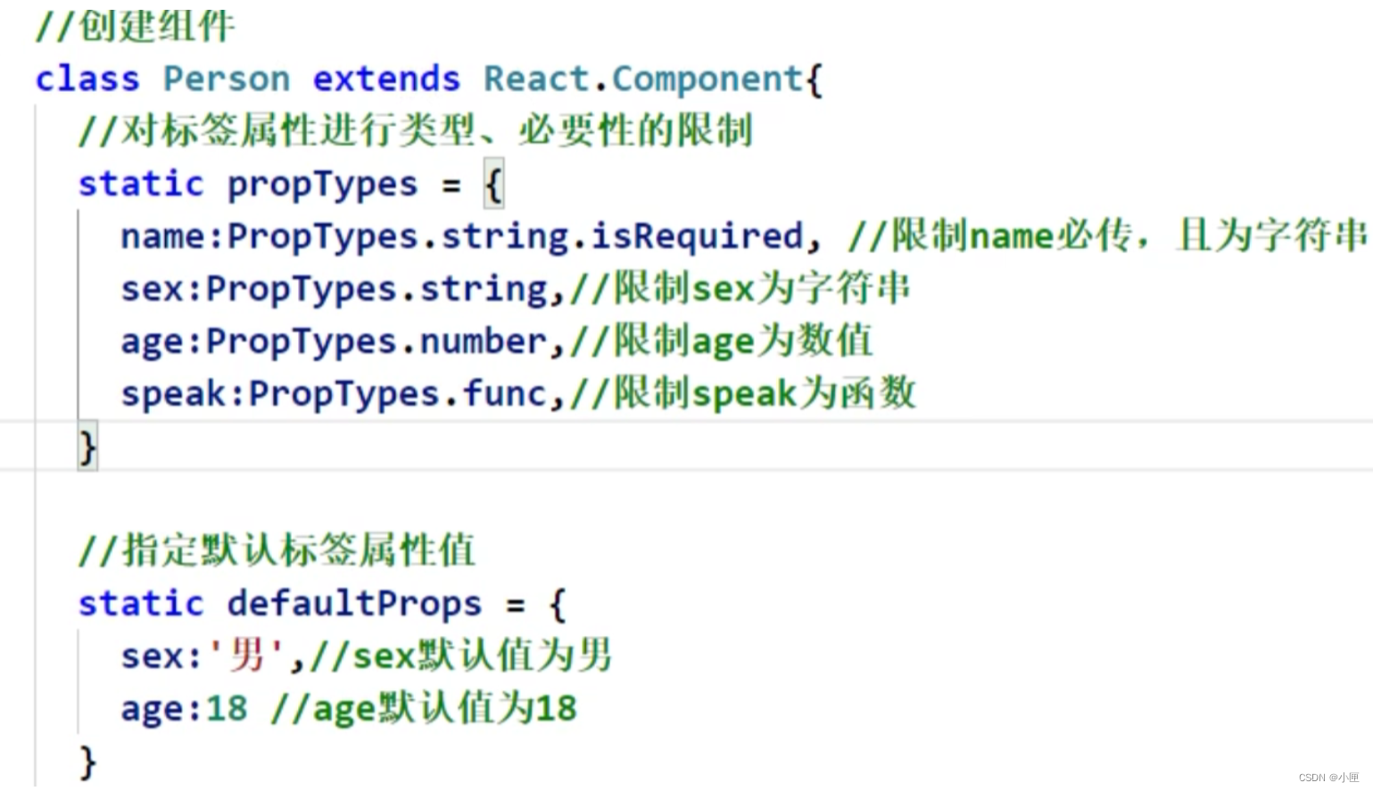
Task: Click the "age:18" code
Action: pyautogui.click(x=184, y=709)
